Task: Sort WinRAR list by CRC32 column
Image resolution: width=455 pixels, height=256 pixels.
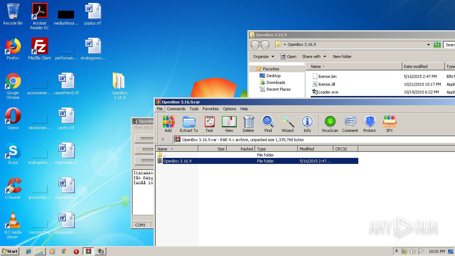Action: tap(346, 149)
